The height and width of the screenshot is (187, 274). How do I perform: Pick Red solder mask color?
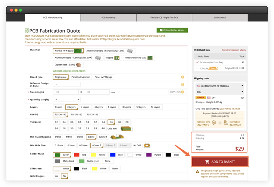(80, 155)
